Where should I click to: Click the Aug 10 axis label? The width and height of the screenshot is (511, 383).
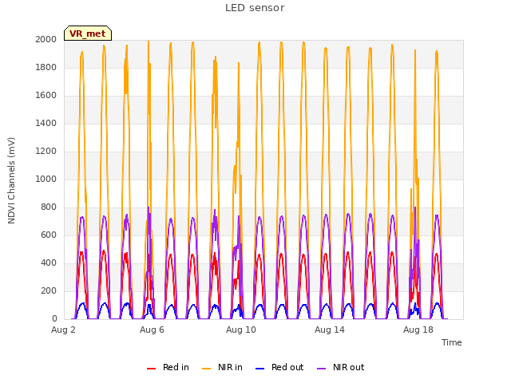[241, 330]
